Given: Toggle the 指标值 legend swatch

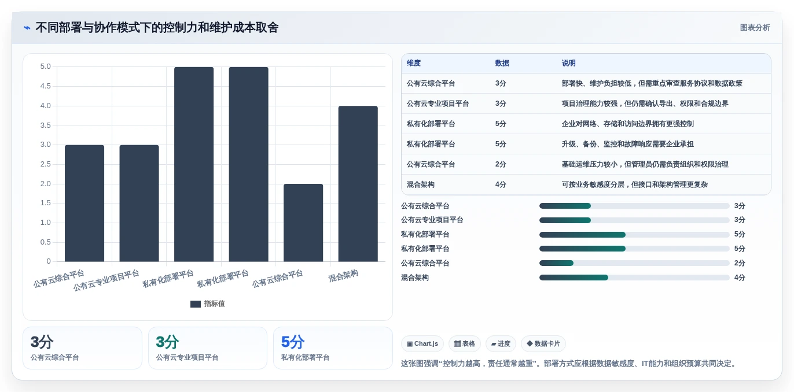Looking at the screenshot, I should [x=196, y=304].
